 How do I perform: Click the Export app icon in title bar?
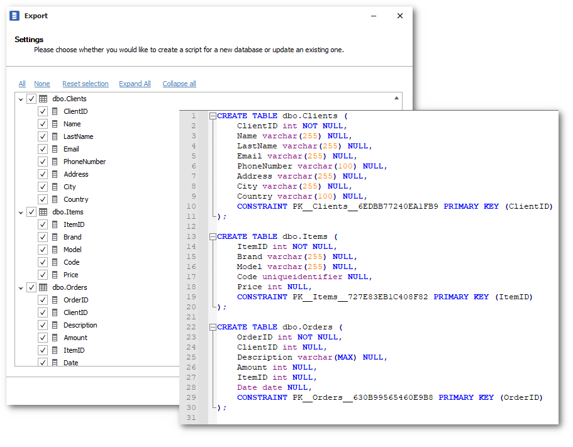click(14, 16)
